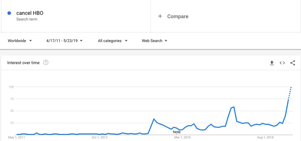Open the embed code icon

(x=282, y=63)
